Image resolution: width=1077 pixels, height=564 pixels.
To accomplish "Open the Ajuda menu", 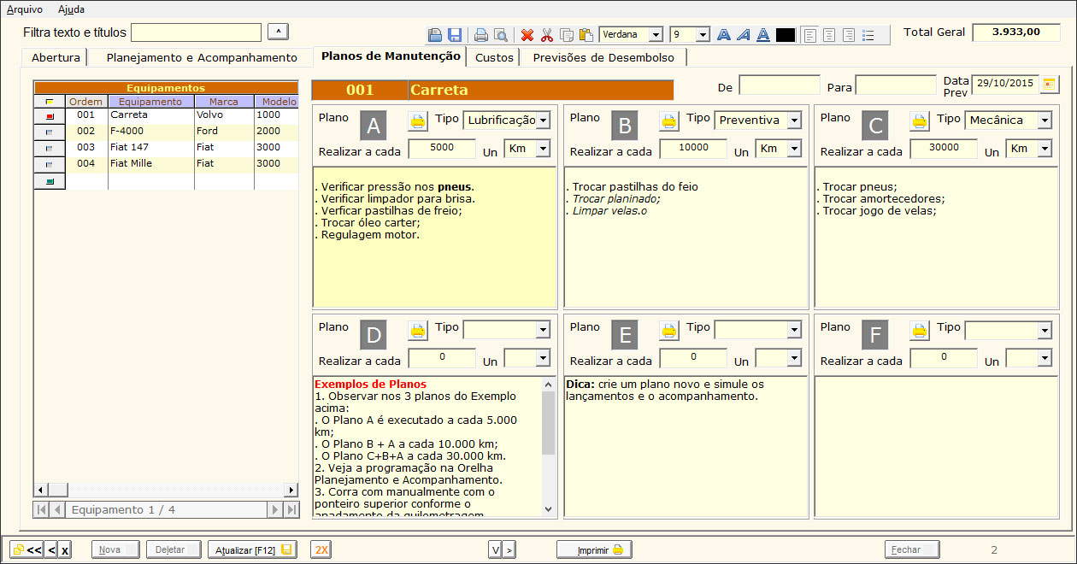I will (71, 9).
